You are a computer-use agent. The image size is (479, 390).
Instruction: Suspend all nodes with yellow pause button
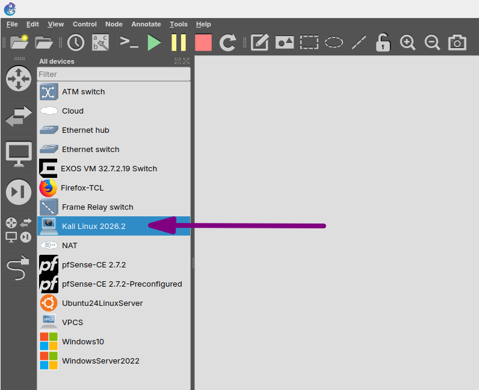(x=179, y=43)
